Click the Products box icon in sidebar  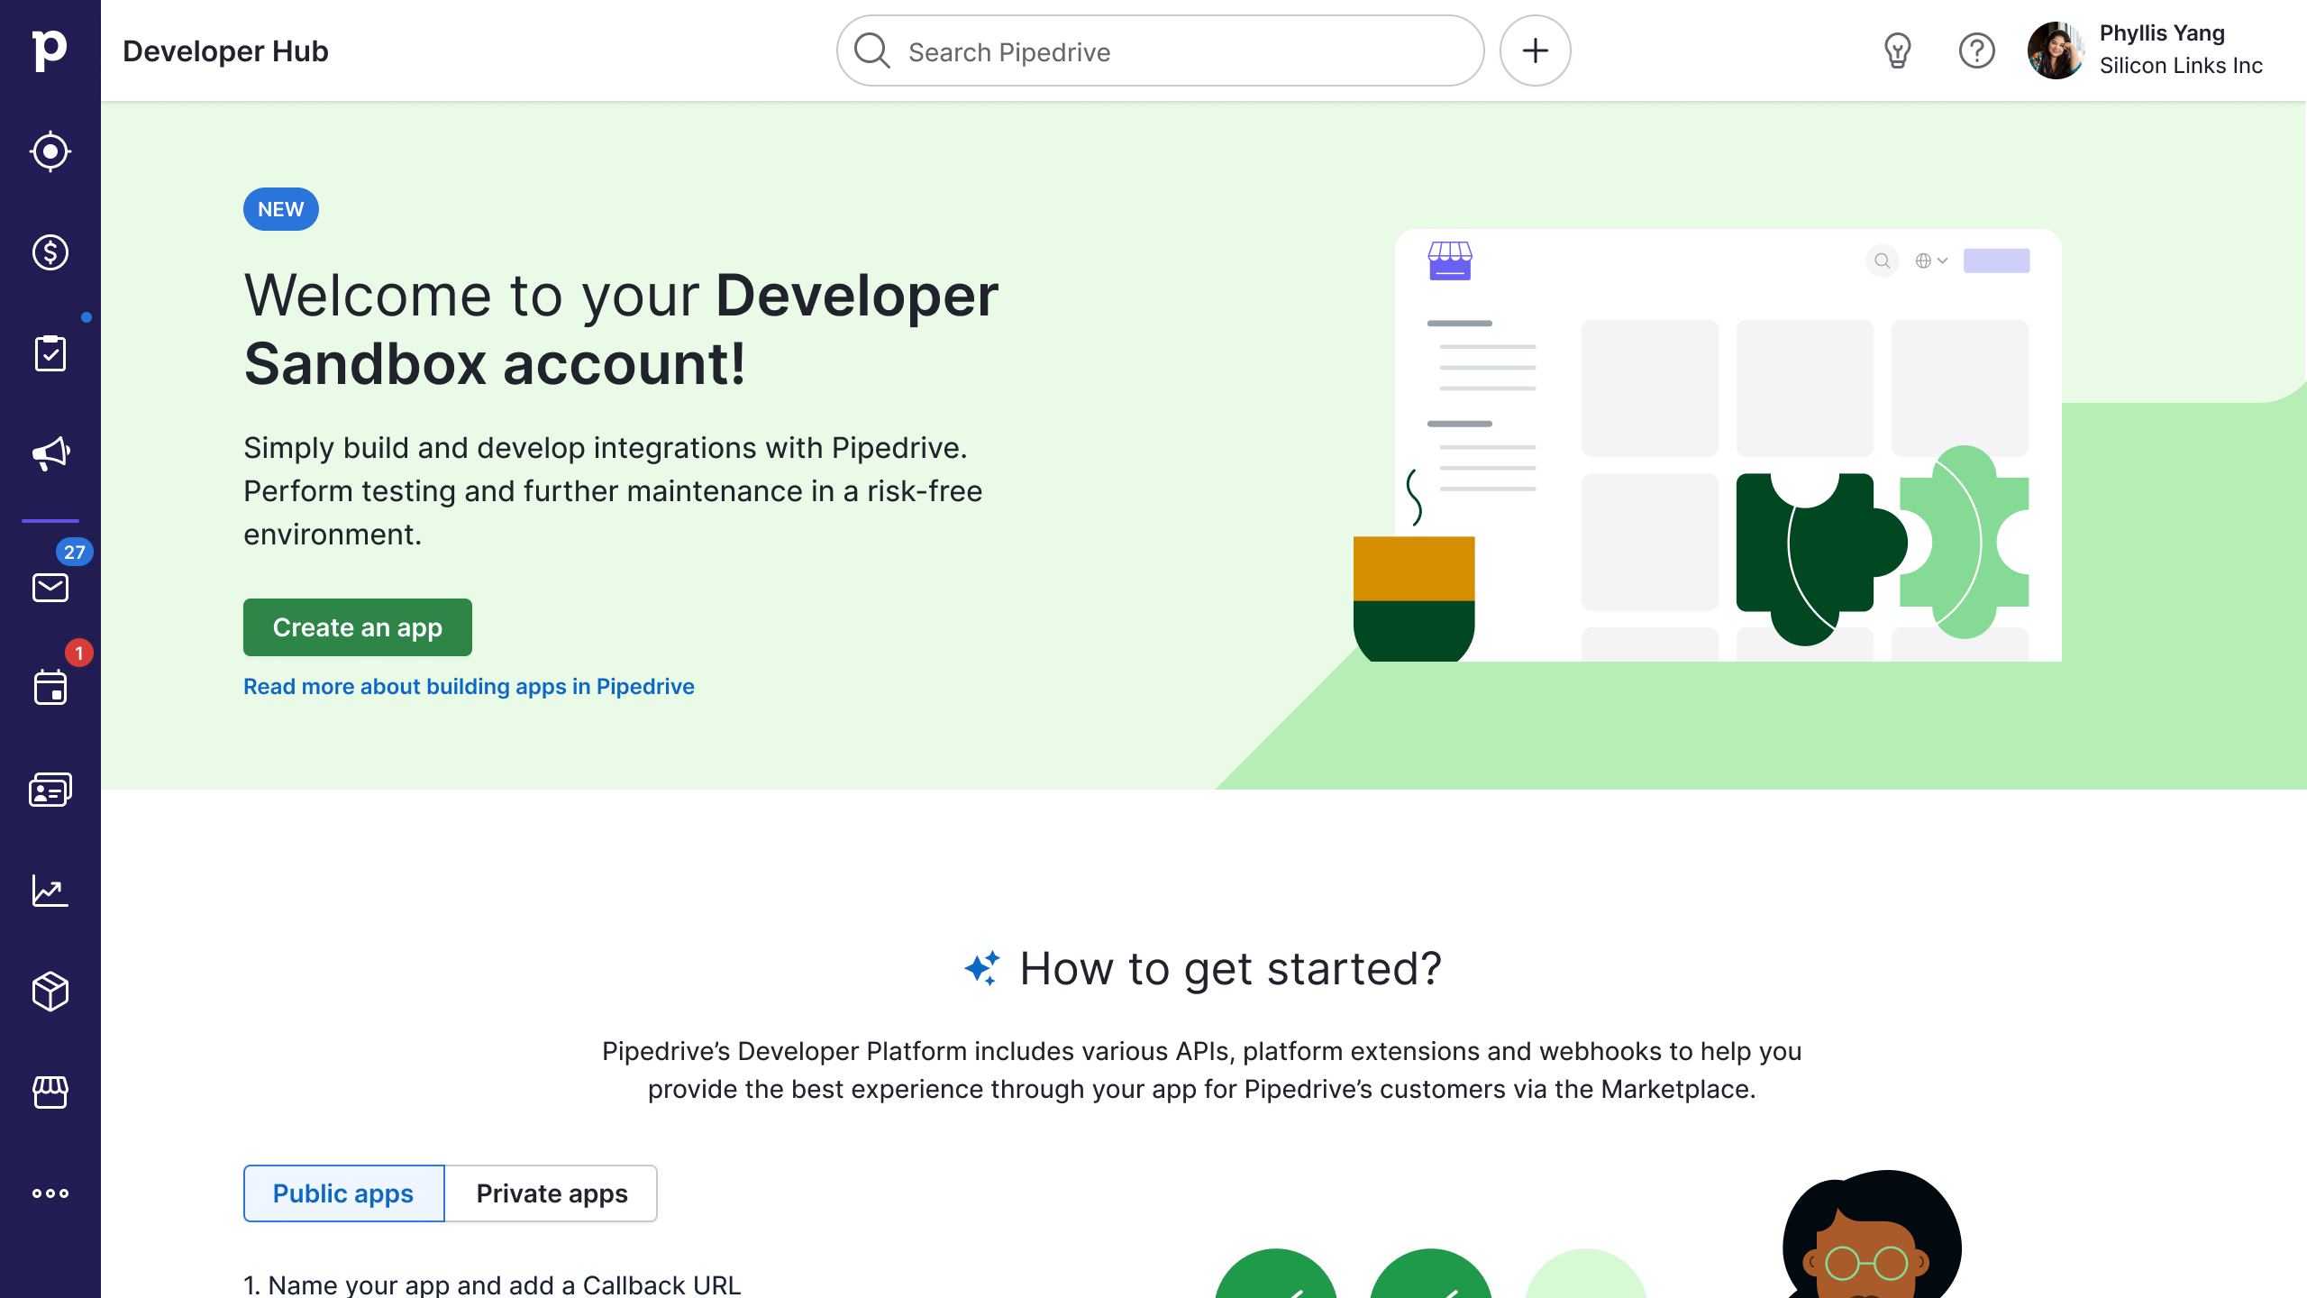50,991
